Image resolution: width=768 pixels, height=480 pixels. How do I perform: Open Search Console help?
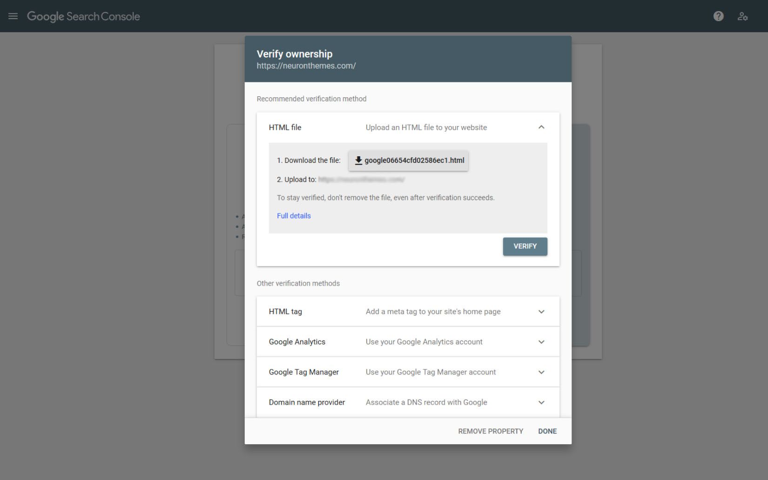point(718,16)
